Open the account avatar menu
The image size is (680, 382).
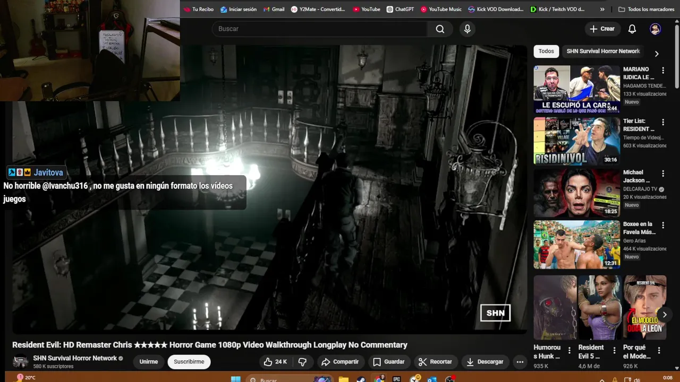(655, 29)
